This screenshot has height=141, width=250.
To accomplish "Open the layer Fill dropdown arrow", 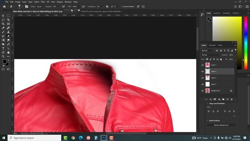I will coord(235,59).
